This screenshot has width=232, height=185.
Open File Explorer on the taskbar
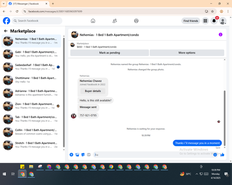coord(31,166)
